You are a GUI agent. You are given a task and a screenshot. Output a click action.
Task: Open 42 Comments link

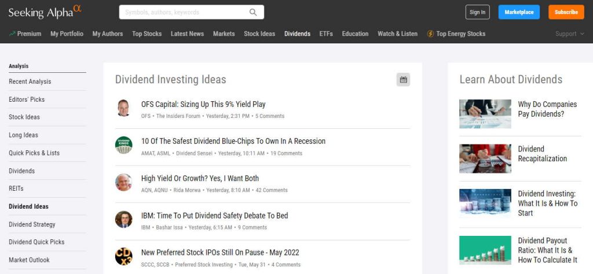click(272, 191)
